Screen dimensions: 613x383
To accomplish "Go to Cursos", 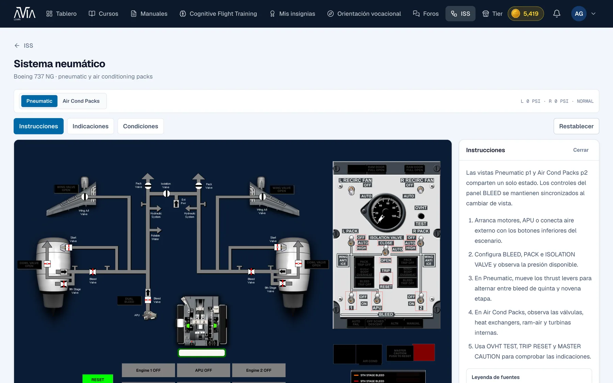I will pyautogui.click(x=103, y=14).
